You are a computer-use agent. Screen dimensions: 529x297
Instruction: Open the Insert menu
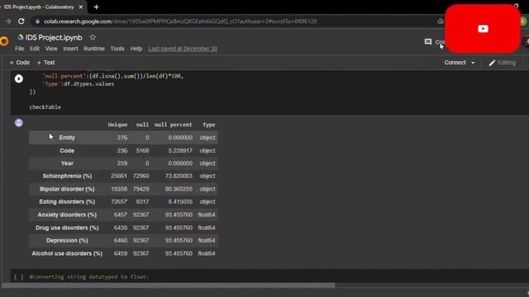point(70,49)
